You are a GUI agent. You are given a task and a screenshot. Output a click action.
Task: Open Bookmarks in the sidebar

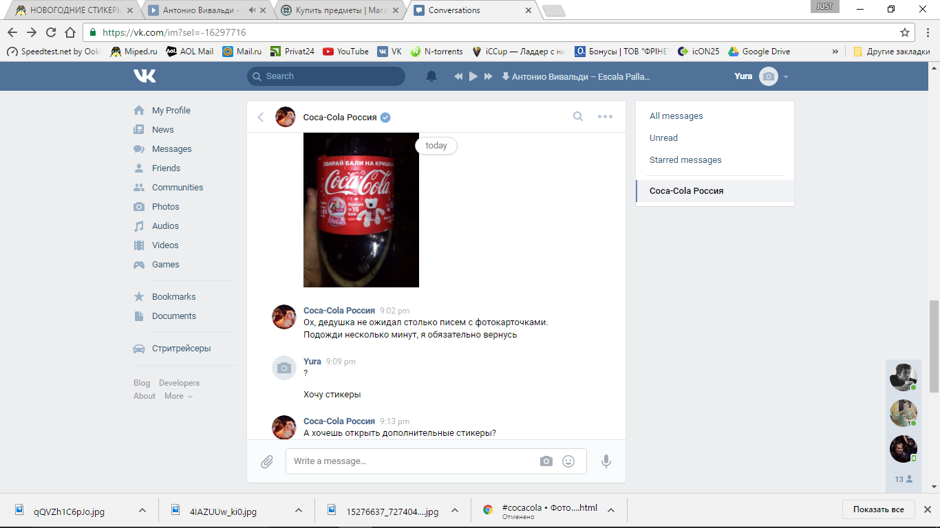coord(174,297)
